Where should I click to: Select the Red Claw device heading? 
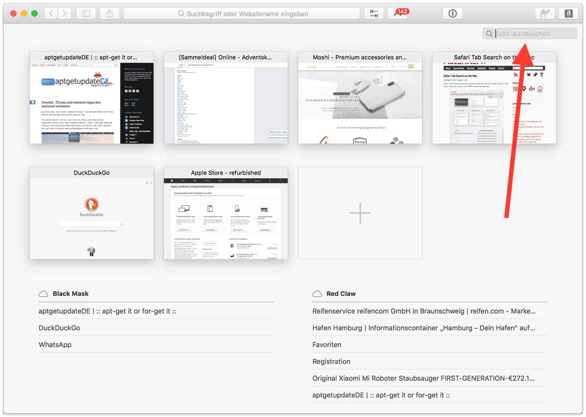coord(341,294)
